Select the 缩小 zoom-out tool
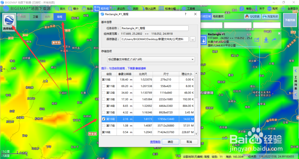 click(x=74, y=9)
